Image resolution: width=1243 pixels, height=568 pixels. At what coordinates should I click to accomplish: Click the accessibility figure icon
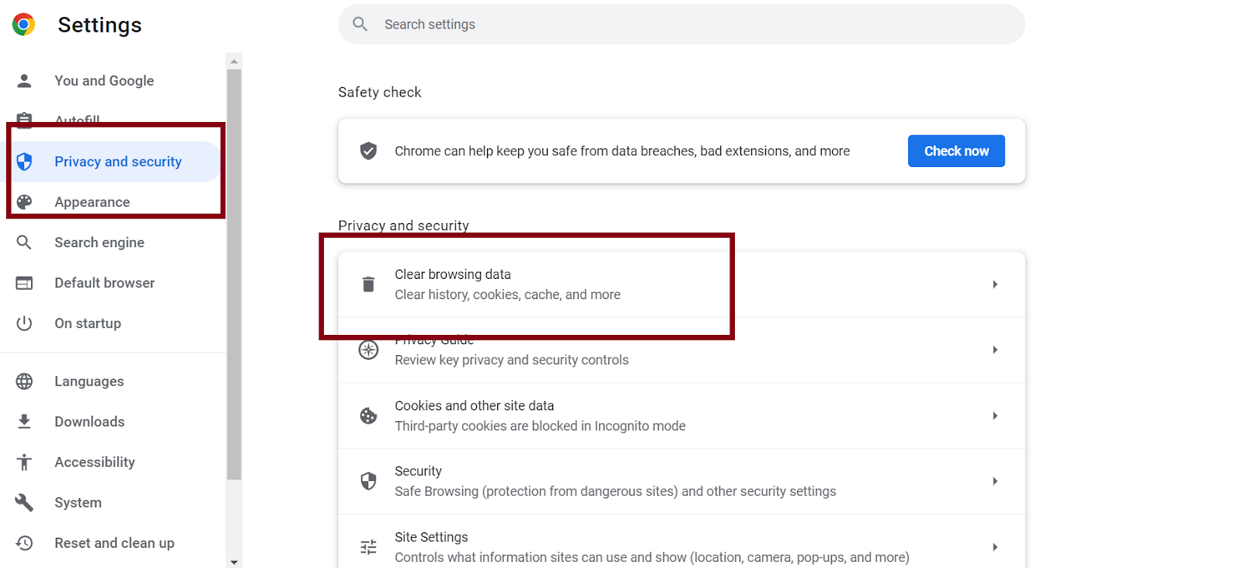pos(25,462)
